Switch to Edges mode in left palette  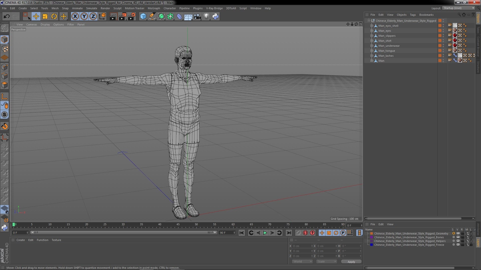click(5, 76)
